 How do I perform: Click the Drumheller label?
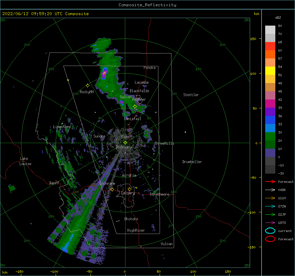click(x=192, y=162)
